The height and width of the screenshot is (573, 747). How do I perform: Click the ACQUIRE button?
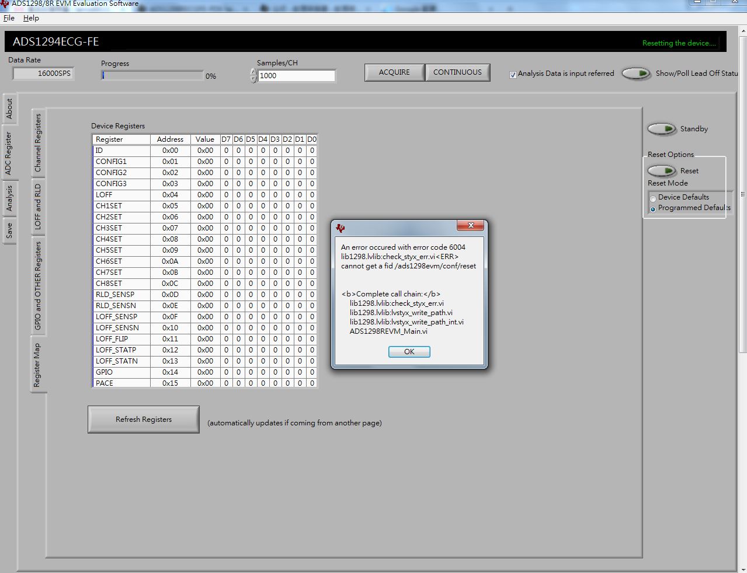coord(394,72)
